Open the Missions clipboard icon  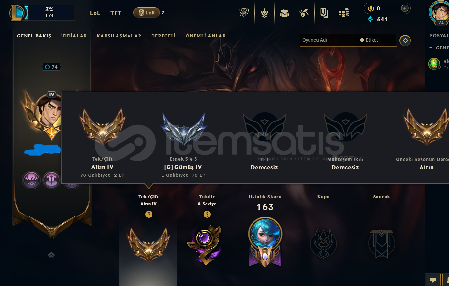pos(324,13)
